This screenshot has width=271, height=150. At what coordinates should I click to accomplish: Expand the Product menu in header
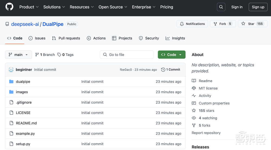pyautogui.click(x=29, y=7)
